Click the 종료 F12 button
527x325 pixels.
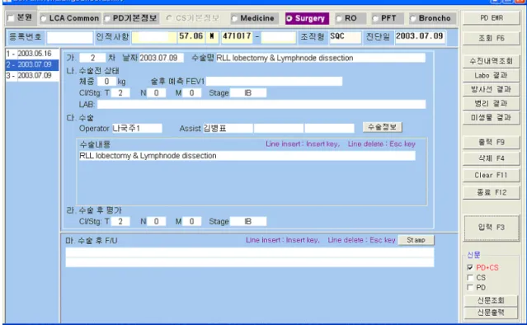pyautogui.click(x=491, y=192)
